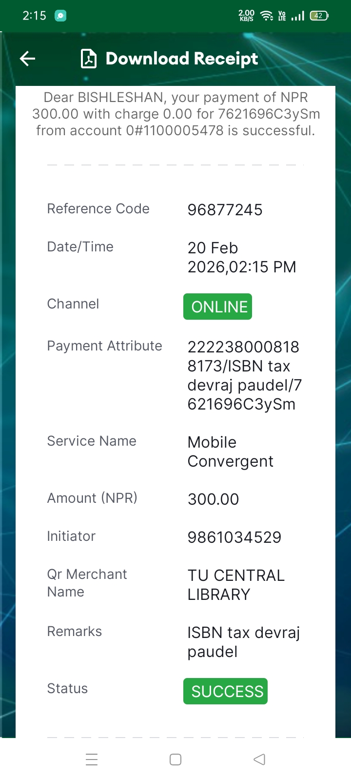Tap the PDF download receipt icon
Image resolution: width=351 pixels, height=781 pixels.
tap(88, 59)
